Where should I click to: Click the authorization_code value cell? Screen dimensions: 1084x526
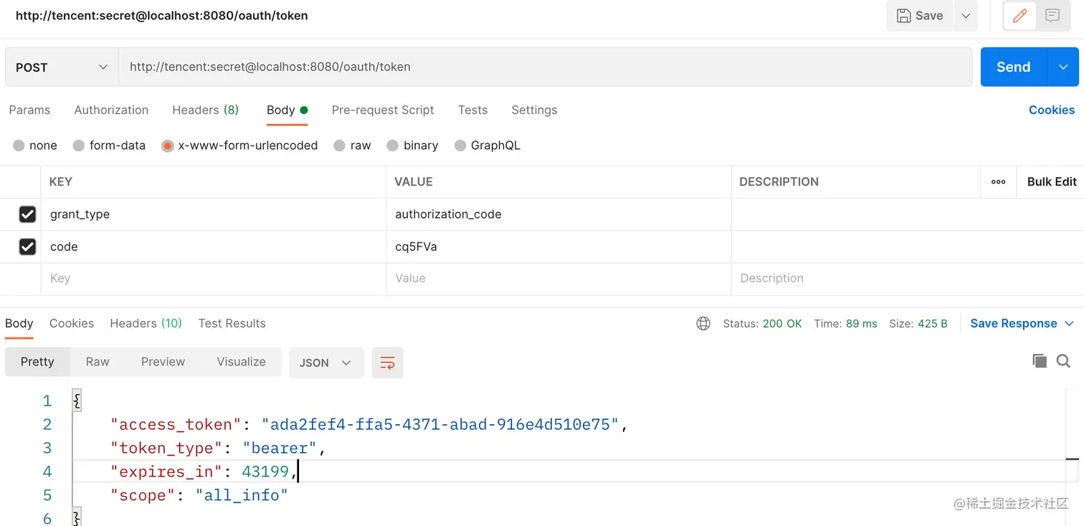[x=558, y=214]
